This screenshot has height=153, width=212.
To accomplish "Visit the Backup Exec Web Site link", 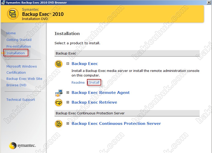I will (24, 79).
